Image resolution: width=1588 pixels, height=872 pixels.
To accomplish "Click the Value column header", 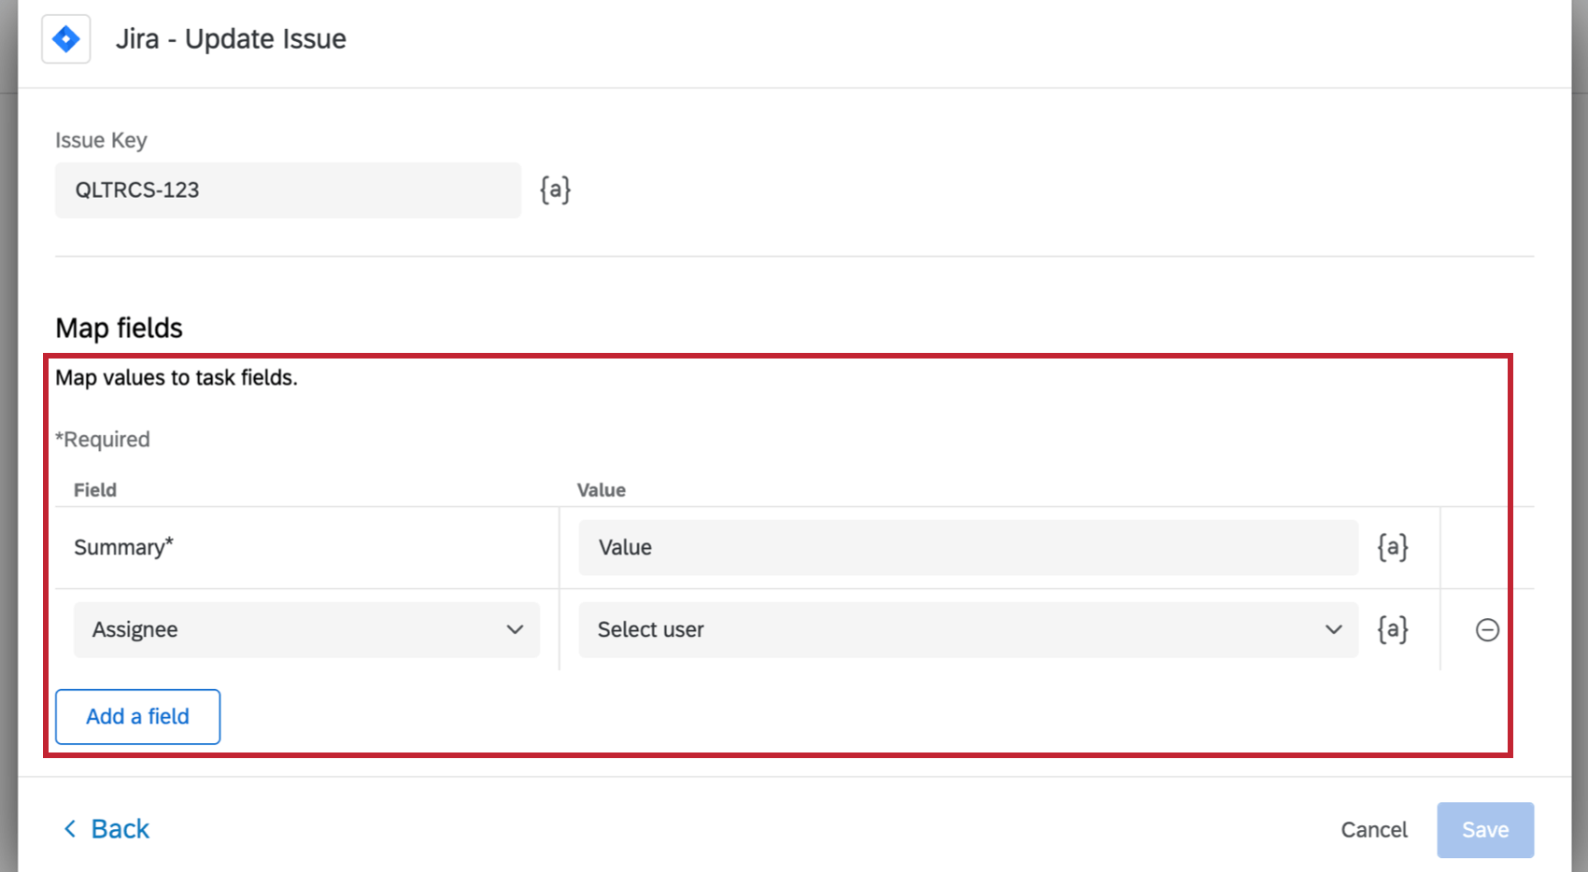I will point(601,489).
